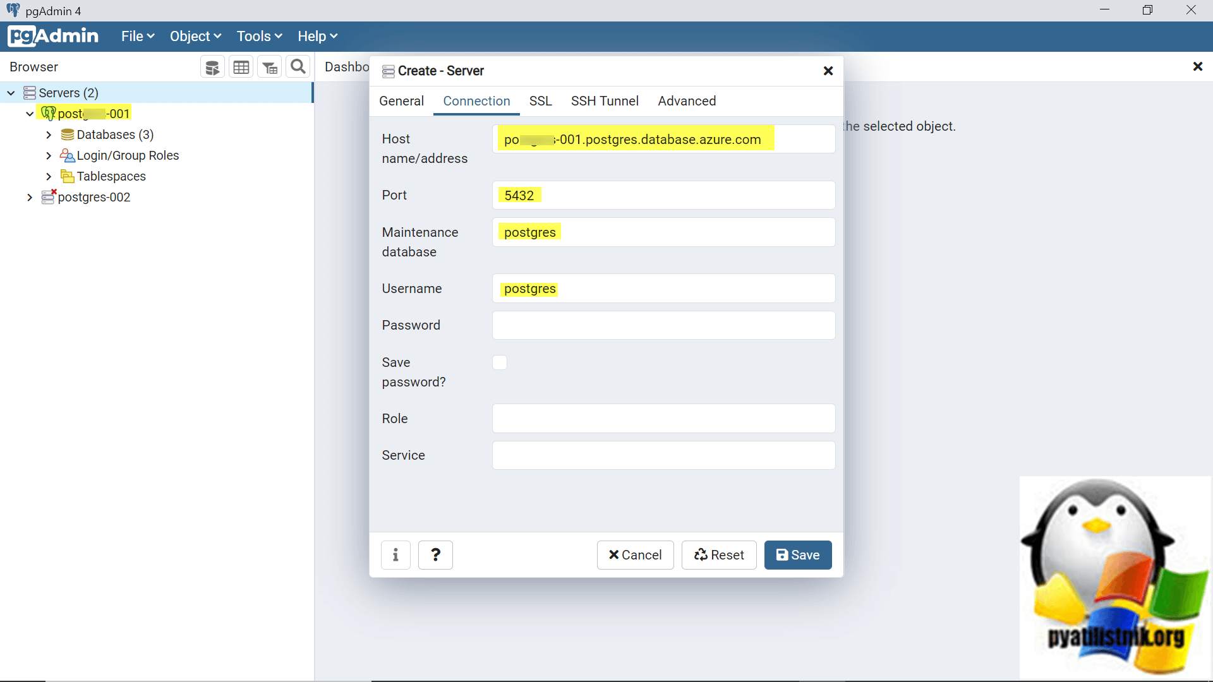
Task: Switch to the General tab
Action: coord(401,101)
